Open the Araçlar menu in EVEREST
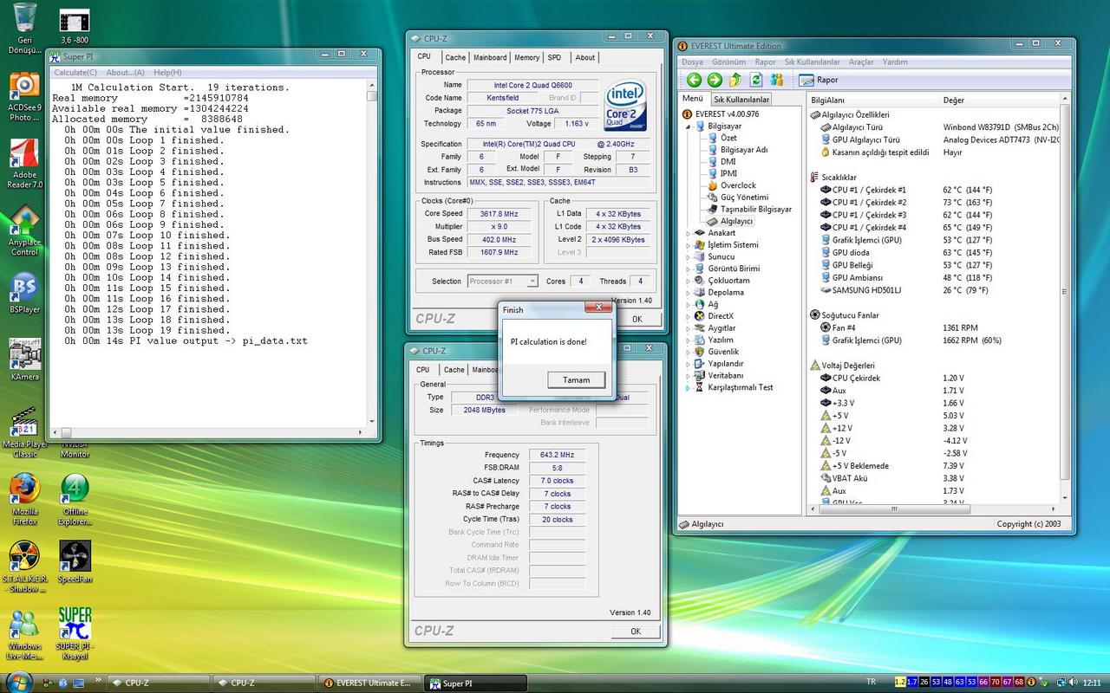The width and height of the screenshot is (1110, 693). (x=861, y=62)
